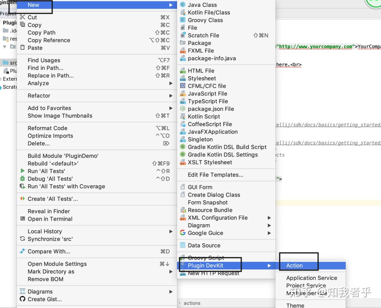The width and height of the screenshot is (381, 308).
Task: Click the Kotlin File/Class icon
Action: coord(183,12)
